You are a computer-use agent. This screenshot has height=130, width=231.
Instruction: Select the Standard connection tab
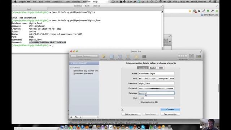pyautogui.click(x=143, y=68)
